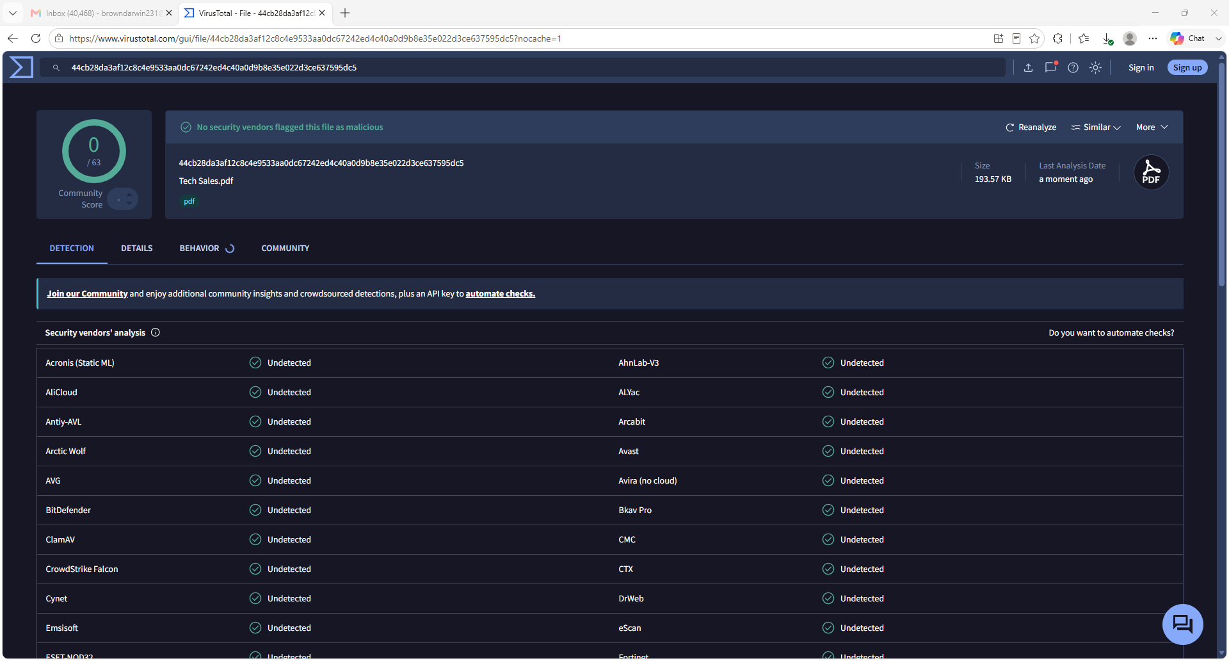1229x661 pixels.
Task: Follow the "Join our Community" link
Action: (x=87, y=294)
